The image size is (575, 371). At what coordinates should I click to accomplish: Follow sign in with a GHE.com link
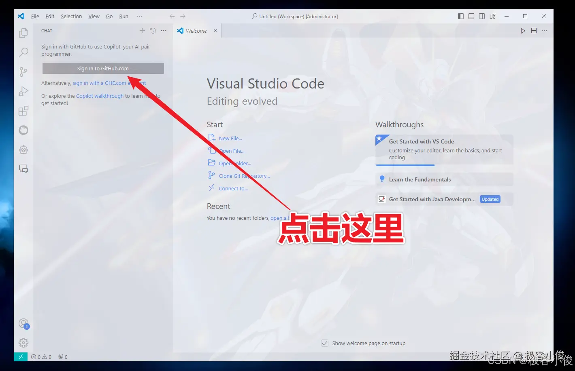coord(109,83)
